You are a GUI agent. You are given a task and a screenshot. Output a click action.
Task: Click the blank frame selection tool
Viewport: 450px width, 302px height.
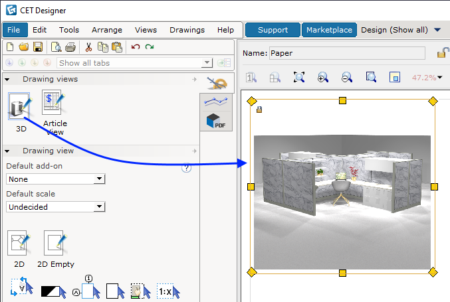[x=116, y=291]
